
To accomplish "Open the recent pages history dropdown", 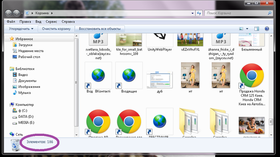I will click(22, 13).
